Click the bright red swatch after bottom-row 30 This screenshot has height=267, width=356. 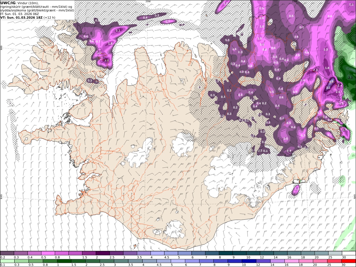pyautogui.click(x=349, y=261)
